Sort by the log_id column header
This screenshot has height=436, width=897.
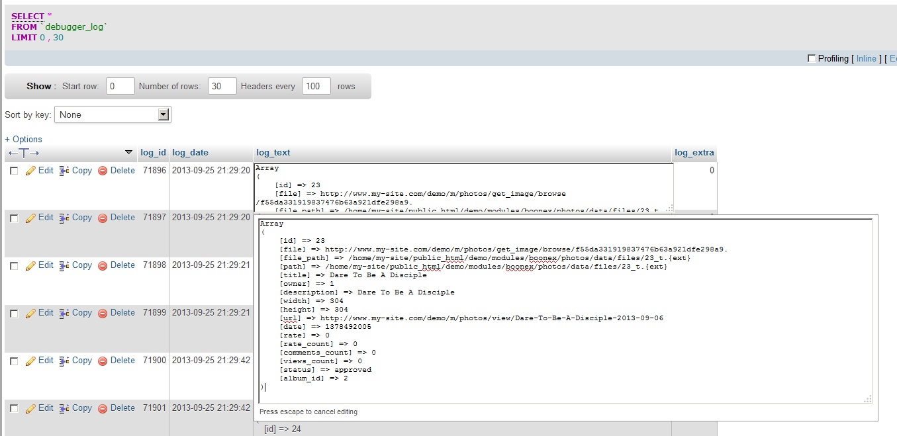point(153,153)
